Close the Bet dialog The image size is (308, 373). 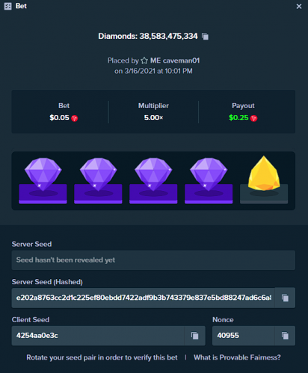[x=299, y=6]
